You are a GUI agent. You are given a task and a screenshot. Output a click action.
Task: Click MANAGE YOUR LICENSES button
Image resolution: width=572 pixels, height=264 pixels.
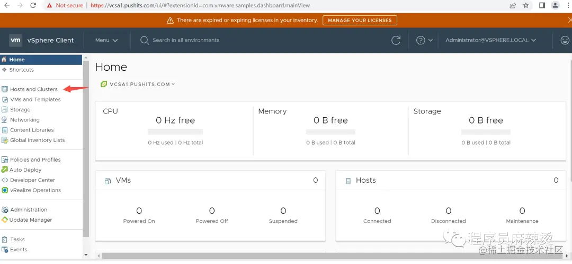coord(360,21)
